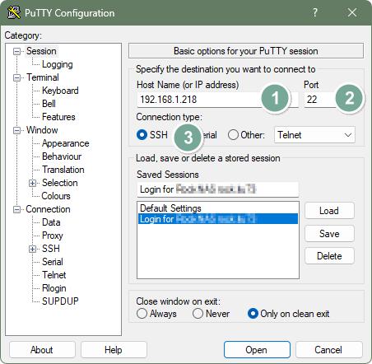Viewport: 372px width, 364px height.
Task: Select the SSH connection type radio button
Action: coord(142,135)
